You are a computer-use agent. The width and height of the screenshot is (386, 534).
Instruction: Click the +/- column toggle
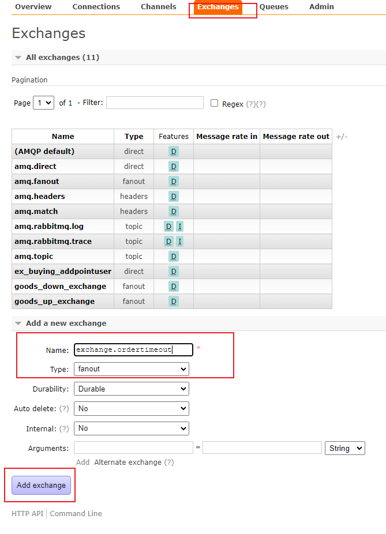[x=342, y=137]
